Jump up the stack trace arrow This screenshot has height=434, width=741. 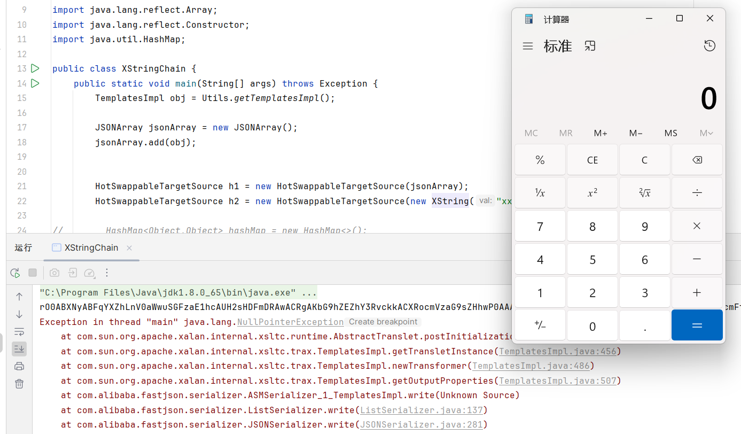tap(19, 297)
